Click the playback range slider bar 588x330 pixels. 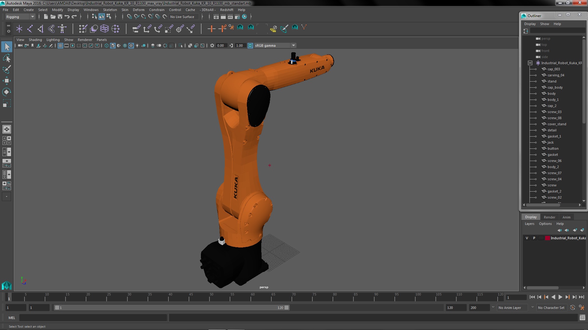(171, 308)
